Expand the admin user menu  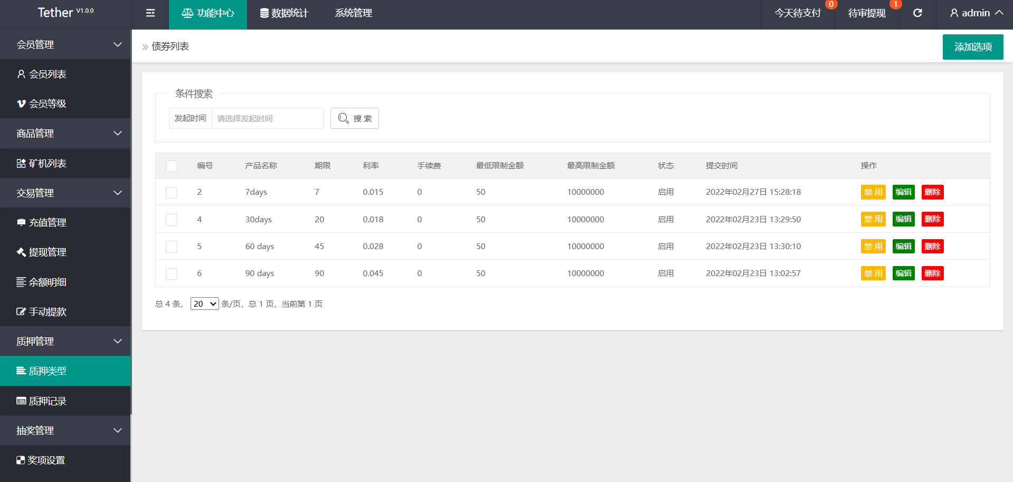tap(976, 13)
